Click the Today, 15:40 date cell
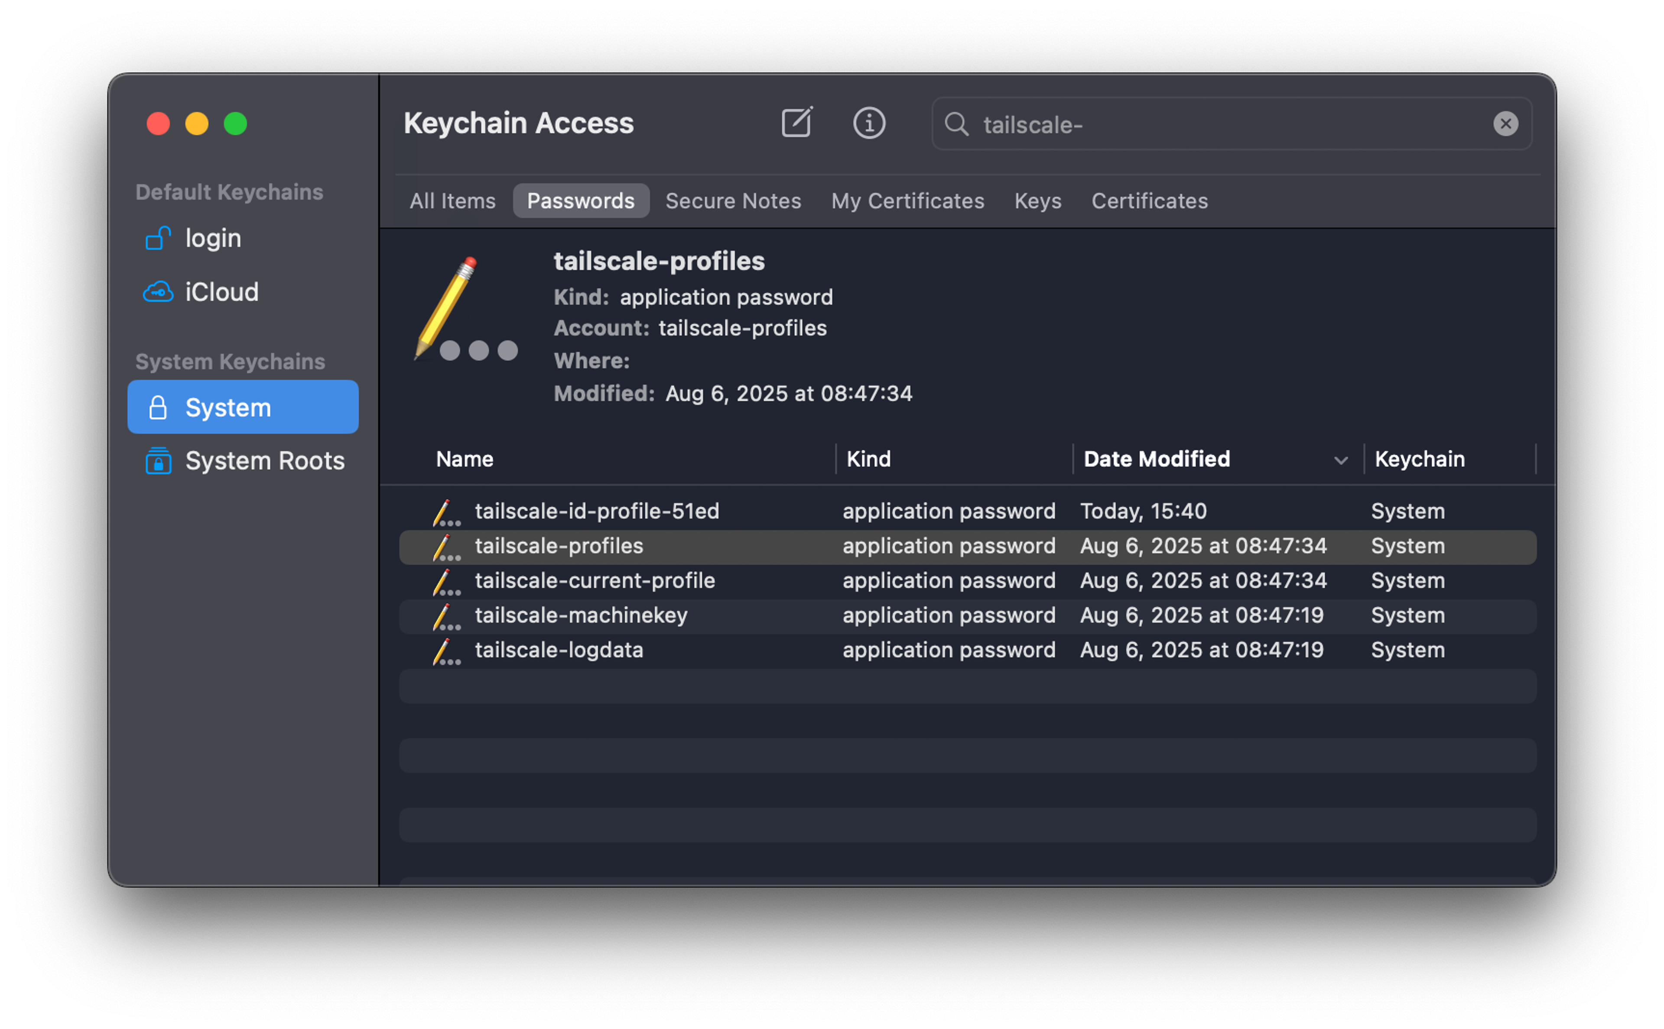Screen dimensions: 1664x1029 click(1143, 512)
